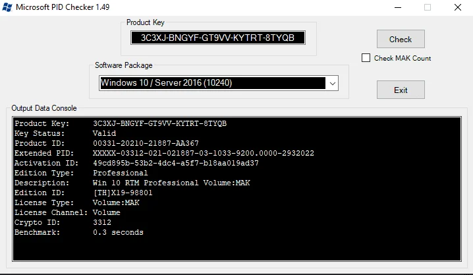
Task: Click the 'Activation ID:' label in console
Action: coord(46,163)
